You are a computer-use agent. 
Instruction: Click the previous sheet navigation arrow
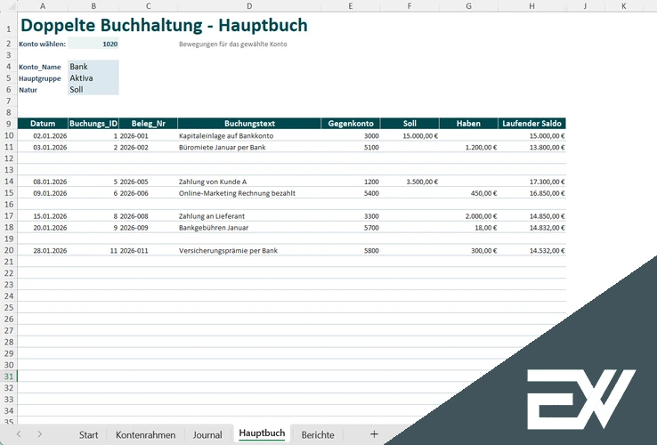pos(19,434)
